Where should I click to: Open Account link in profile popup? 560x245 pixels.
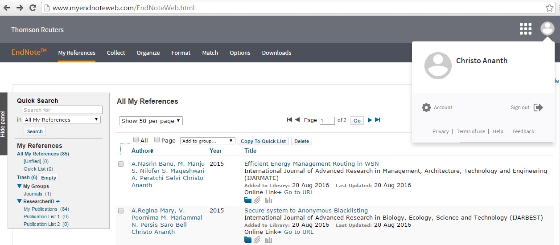[x=443, y=107]
